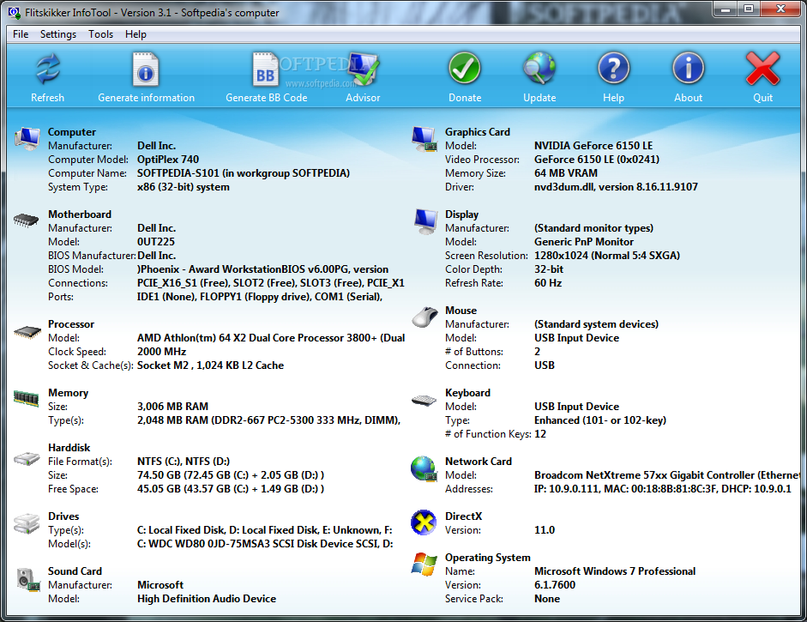Screen dimensions: 807x622
Task: Click the Graphics Card icon
Action: click(425, 139)
